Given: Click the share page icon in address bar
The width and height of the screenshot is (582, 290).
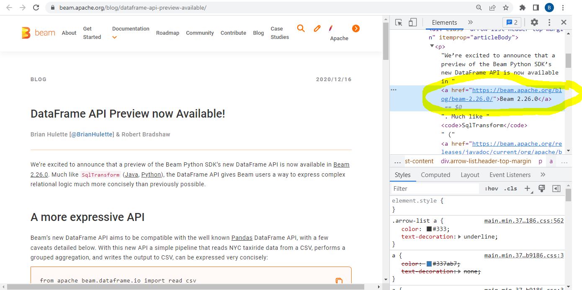Looking at the screenshot, I should tap(492, 8).
